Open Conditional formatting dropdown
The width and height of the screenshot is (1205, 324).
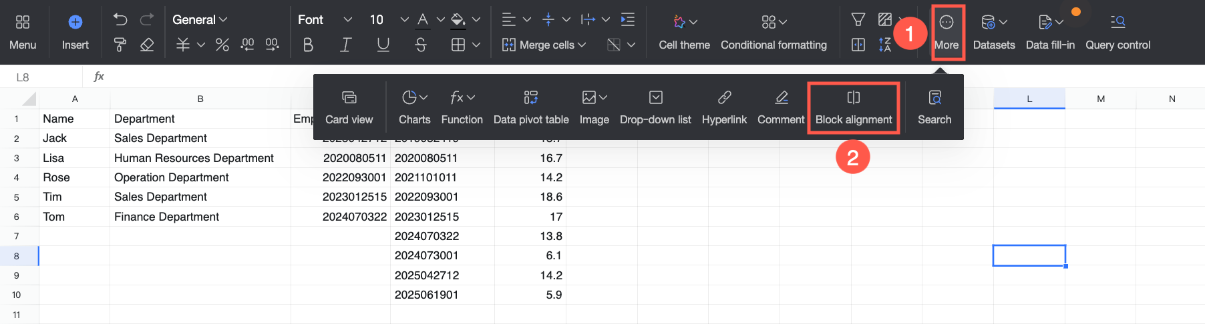[773, 32]
